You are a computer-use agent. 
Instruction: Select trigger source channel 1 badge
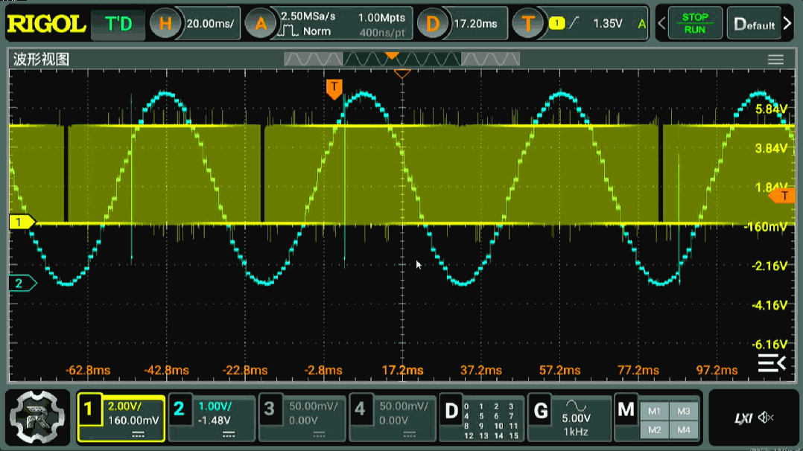pos(556,23)
